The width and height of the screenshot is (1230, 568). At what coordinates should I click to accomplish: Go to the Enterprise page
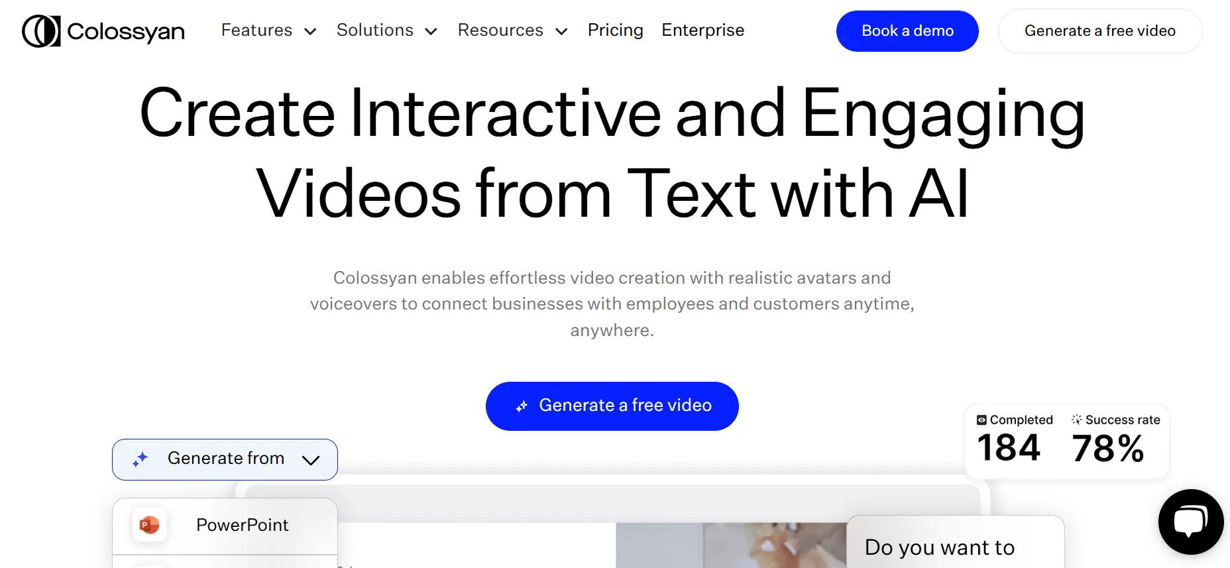click(x=702, y=30)
